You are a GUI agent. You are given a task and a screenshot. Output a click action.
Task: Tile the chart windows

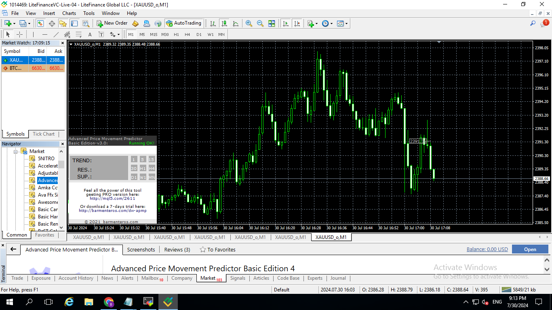[272, 23]
